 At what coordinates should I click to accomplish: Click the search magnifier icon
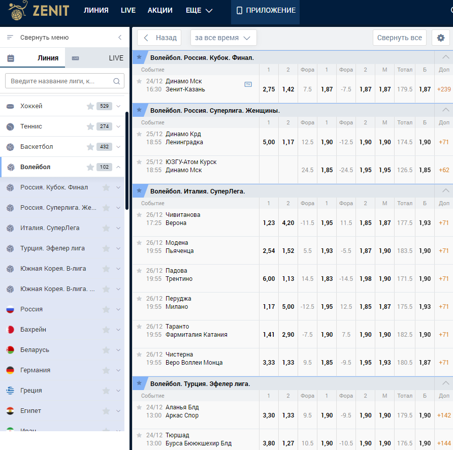(x=116, y=81)
